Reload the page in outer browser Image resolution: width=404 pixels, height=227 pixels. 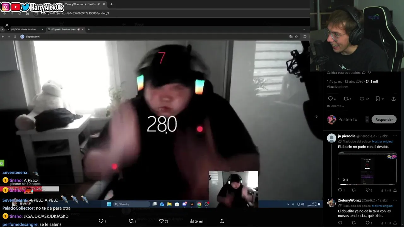(20, 13)
